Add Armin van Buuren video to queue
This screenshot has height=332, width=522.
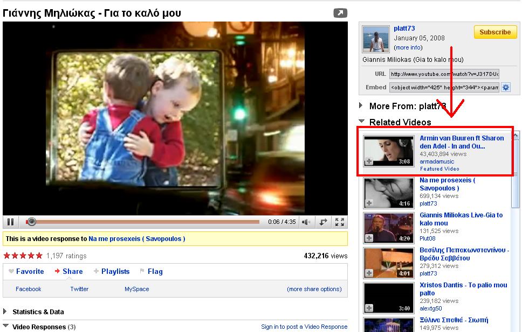click(x=369, y=161)
